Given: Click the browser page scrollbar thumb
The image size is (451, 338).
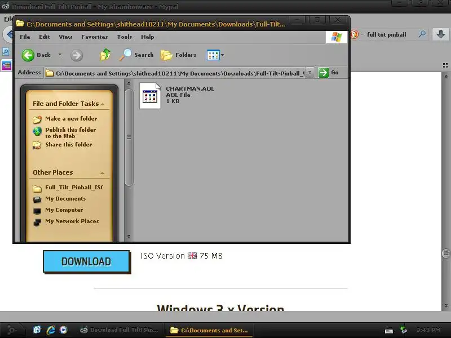Looking at the screenshot, I should click(x=446, y=253).
